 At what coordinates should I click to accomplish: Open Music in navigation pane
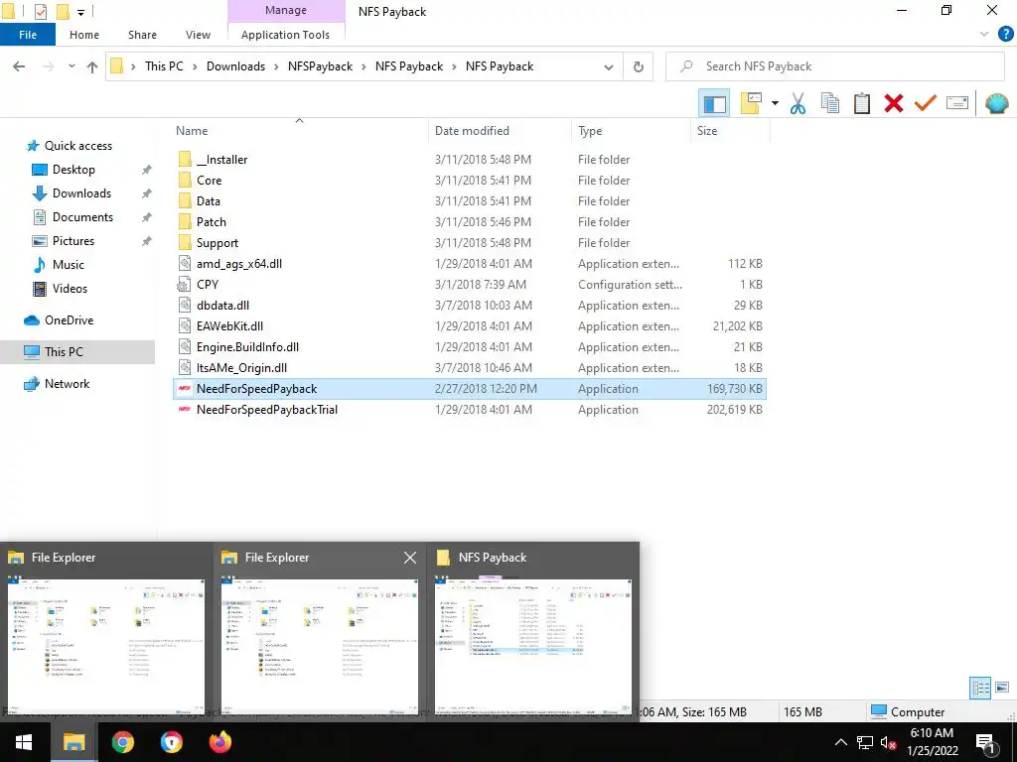pyautogui.click(x=69, y=264)
